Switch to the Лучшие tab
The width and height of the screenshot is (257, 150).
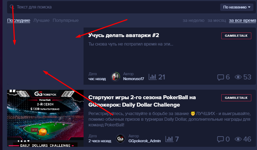click(x=41, y=20)
